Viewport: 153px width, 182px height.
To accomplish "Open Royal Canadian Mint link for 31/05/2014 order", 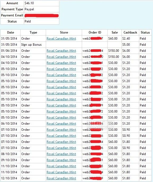I will [61, 39].
